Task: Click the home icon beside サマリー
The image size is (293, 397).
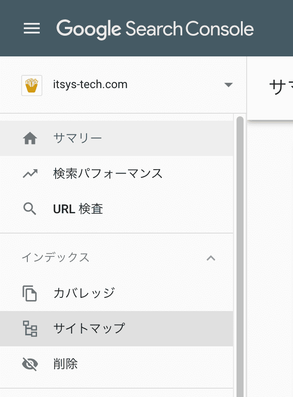Action: pos(30,138)
